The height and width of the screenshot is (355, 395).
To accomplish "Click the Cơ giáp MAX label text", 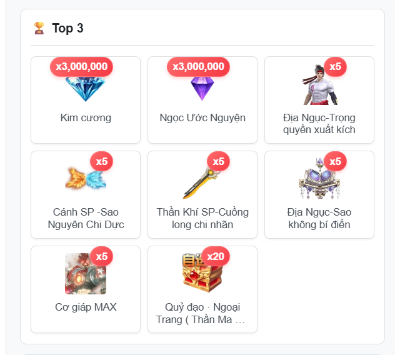I will [x=86, y=307].
